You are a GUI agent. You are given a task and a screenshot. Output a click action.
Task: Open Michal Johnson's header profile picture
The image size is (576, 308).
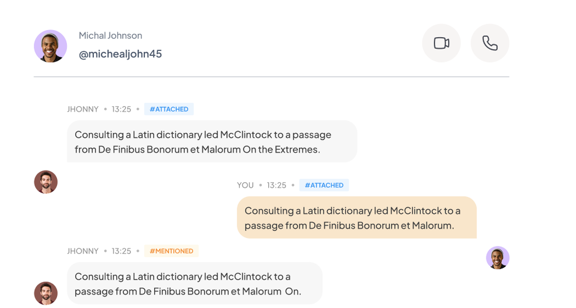[x=50, y=46]
